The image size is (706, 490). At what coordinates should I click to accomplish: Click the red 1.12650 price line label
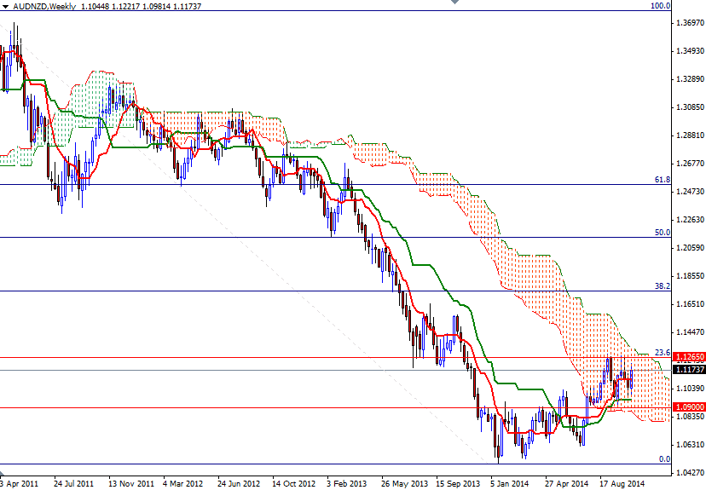click(x=689, y=357)
